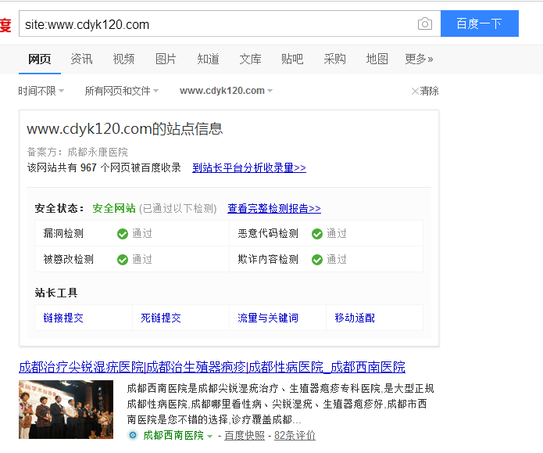Open the 成都治疗尖锐湿疣医院 search result title
Viewport: 543px width, 453px height.
212,367
